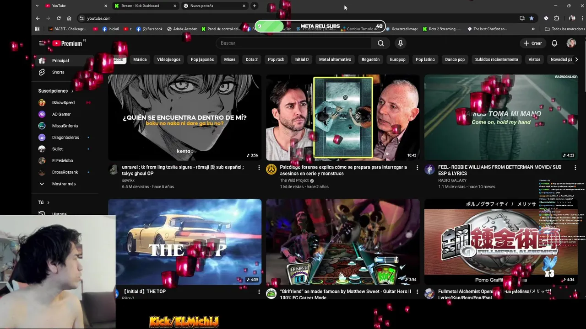Open the Guitar Hero Girlfriend video thumbnail
The width and height of the screenshot is (586, 329).
[x=342, y=242]
